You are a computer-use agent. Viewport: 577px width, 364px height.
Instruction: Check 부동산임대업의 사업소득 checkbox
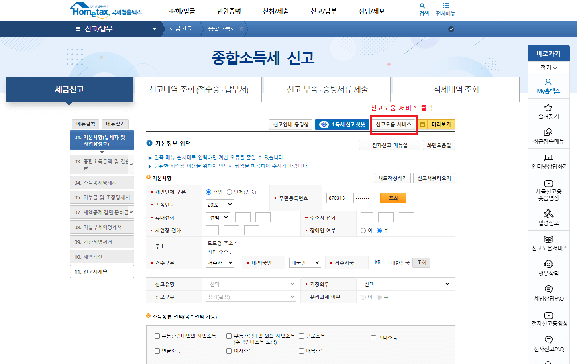[x=157, y=336]
